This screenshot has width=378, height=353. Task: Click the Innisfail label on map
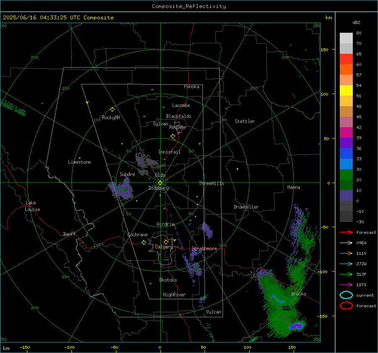(x=169, y=152)
